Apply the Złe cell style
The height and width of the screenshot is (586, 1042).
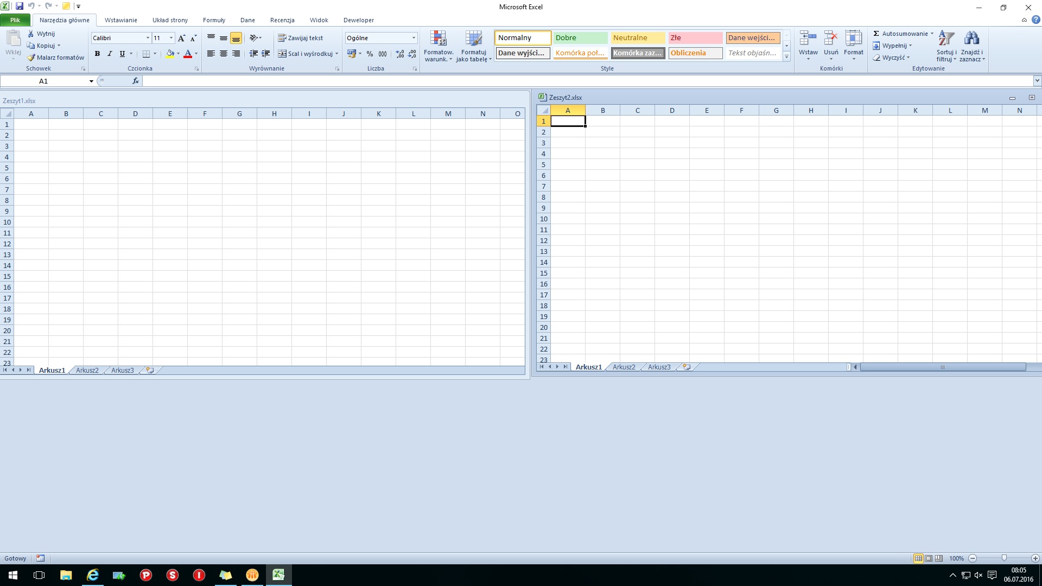pos(695,38)
